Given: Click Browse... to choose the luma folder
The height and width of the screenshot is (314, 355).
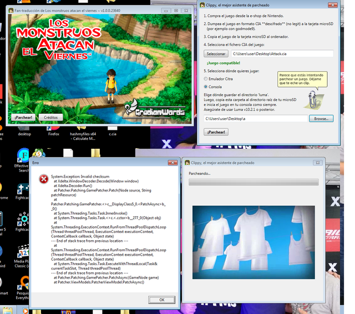Looking at the screenshot, I should 321,119.
